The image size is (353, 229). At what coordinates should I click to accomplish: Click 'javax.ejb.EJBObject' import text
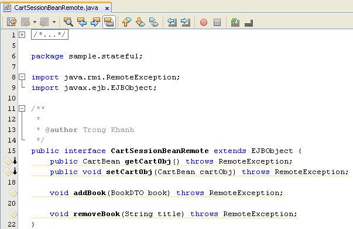[x=108, y=88]
